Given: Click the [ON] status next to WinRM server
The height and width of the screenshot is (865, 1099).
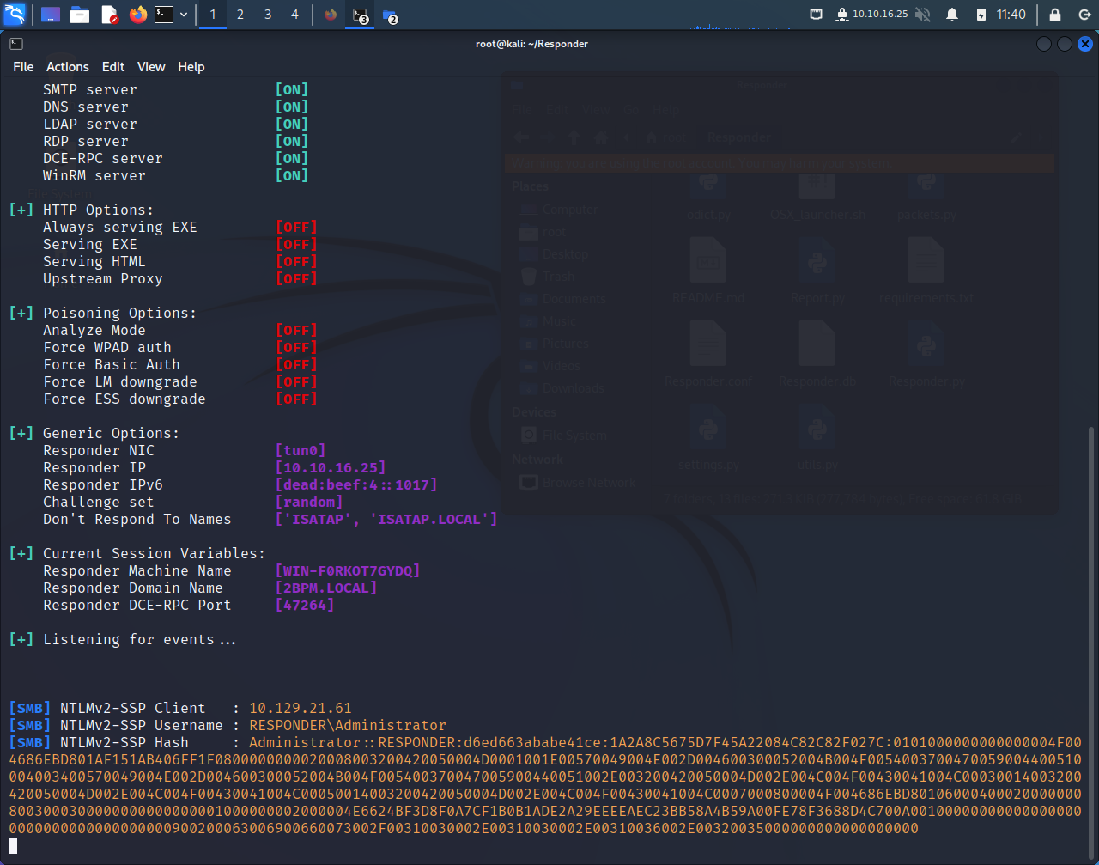Looking at the screenshot, I should pyautogui.click(x=292, y=176).
